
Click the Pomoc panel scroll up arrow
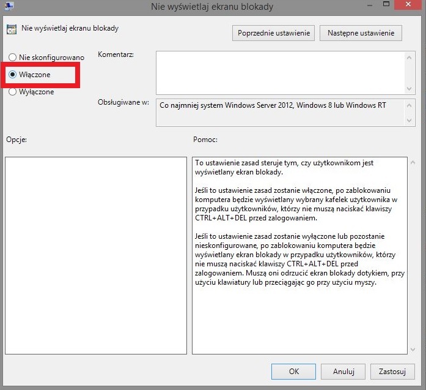(x=413, y=163)
